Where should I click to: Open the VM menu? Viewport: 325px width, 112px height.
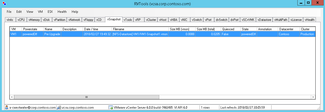(40, 12)
